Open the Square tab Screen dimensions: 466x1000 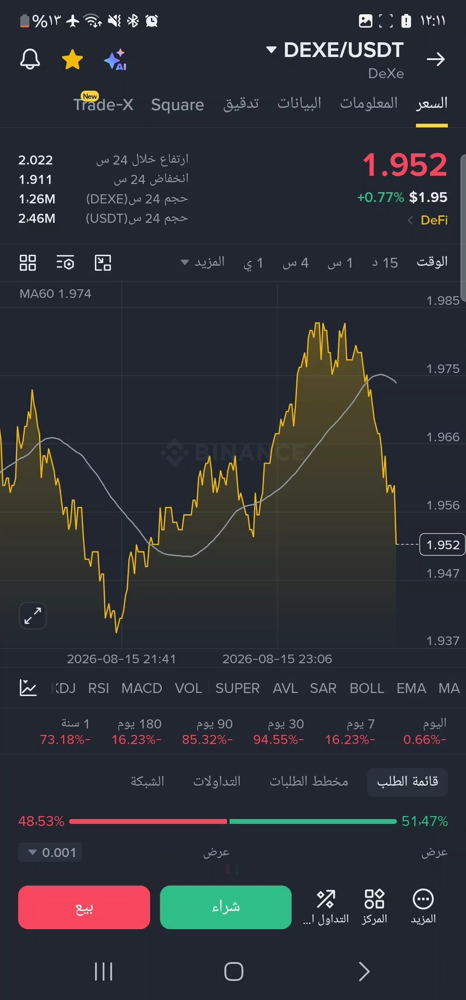[x=177, y=104]
